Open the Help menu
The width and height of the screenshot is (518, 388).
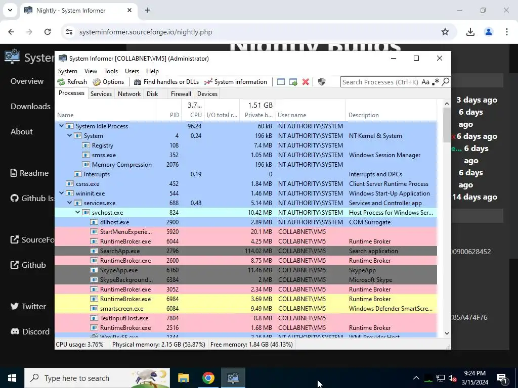152,71
